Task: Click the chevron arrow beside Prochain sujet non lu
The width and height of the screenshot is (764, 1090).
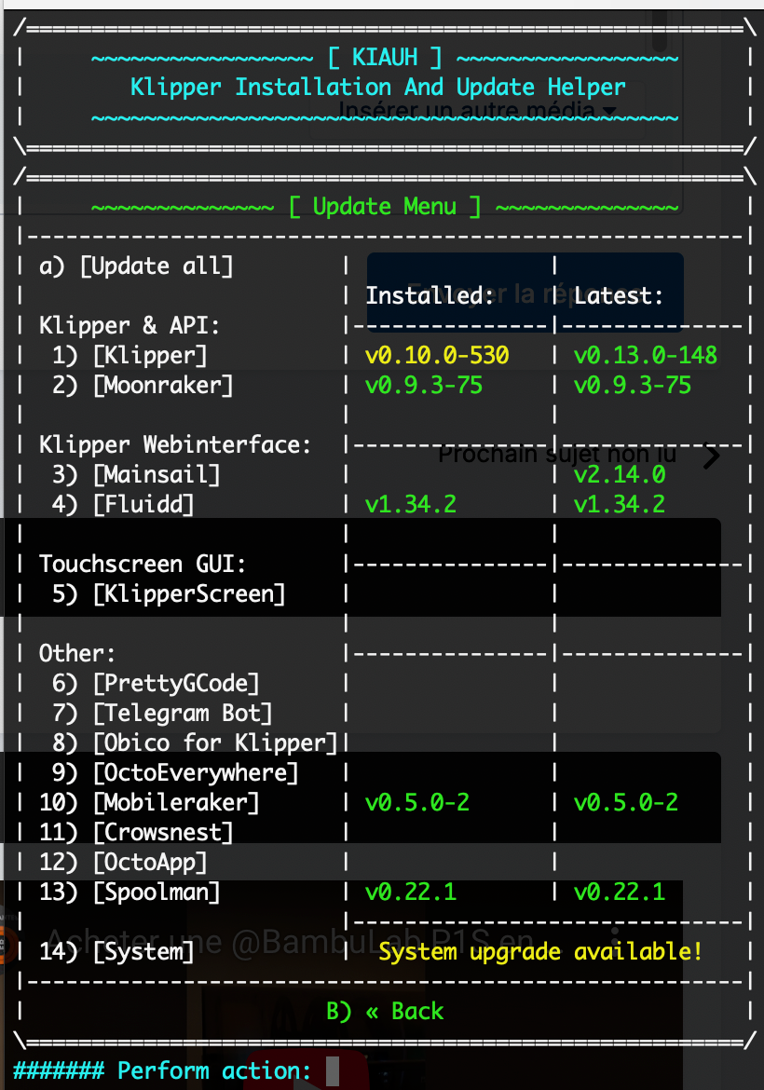Action: (711, 456)
